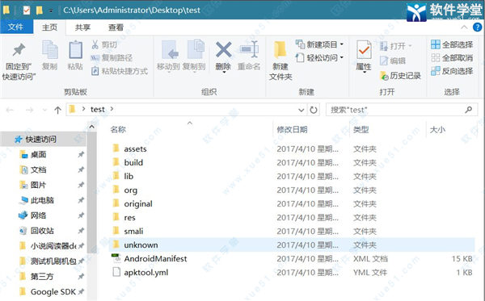Viewport: 485px width, 301px height.
Task: Switch to the Home tab
Action: click(x=49, y=27)
